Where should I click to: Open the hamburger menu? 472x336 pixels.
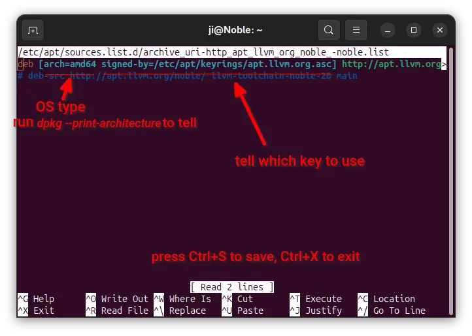[356, 30]
